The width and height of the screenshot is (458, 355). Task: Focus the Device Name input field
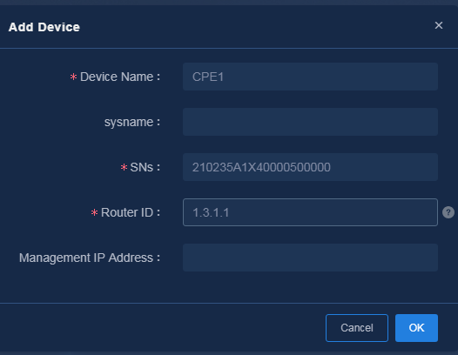pos(310,77)
